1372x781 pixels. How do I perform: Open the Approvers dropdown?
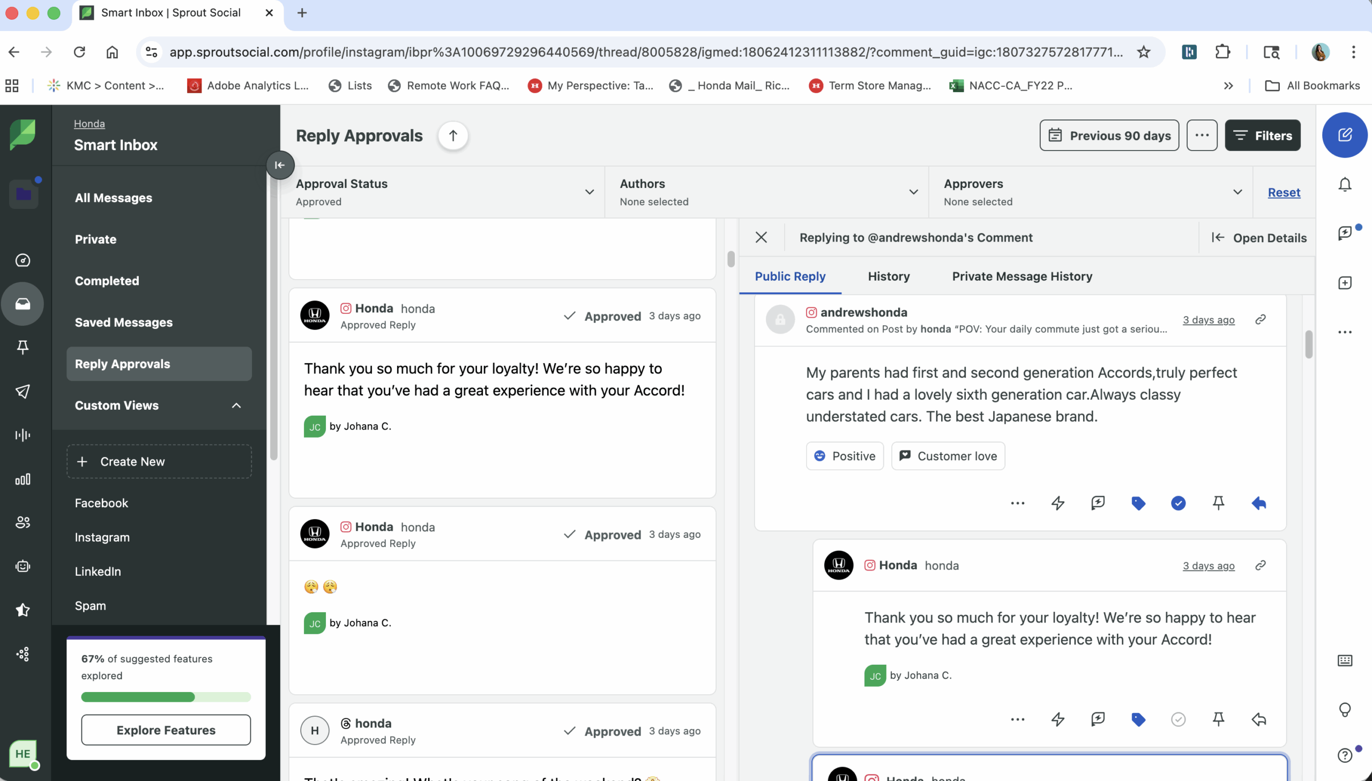point(1237,191)
